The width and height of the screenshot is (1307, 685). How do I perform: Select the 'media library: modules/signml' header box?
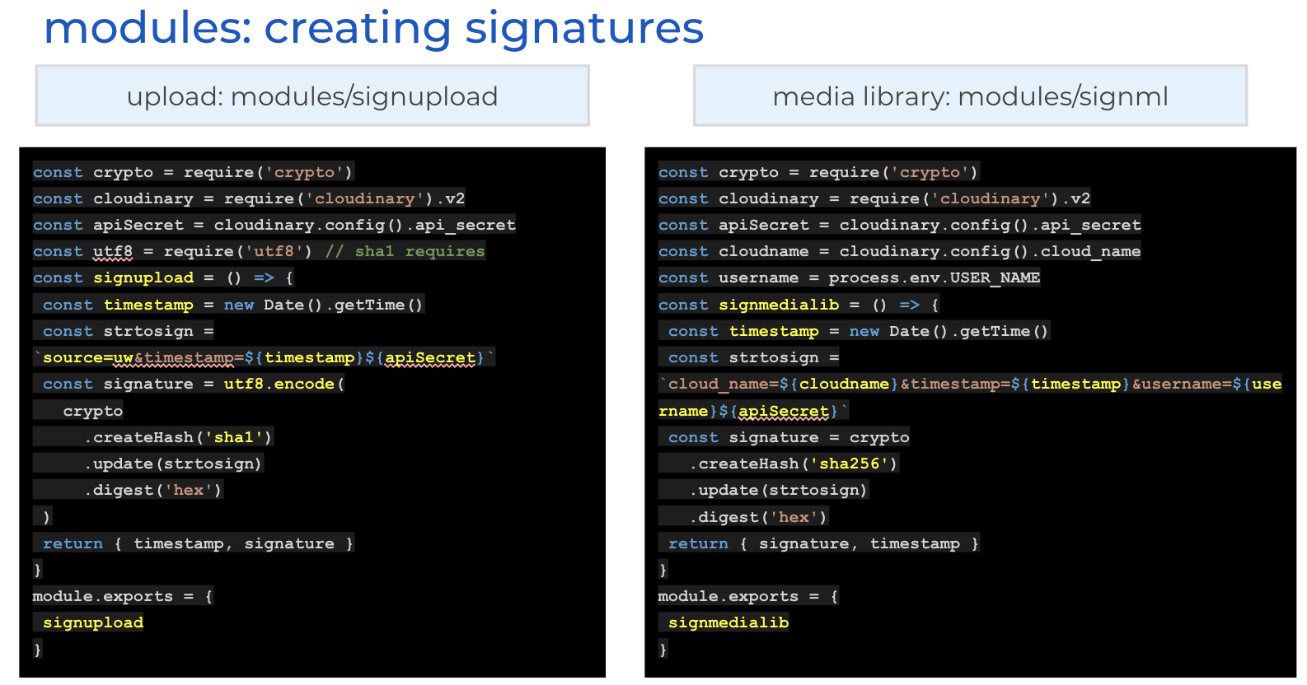(x=970, y=96)
